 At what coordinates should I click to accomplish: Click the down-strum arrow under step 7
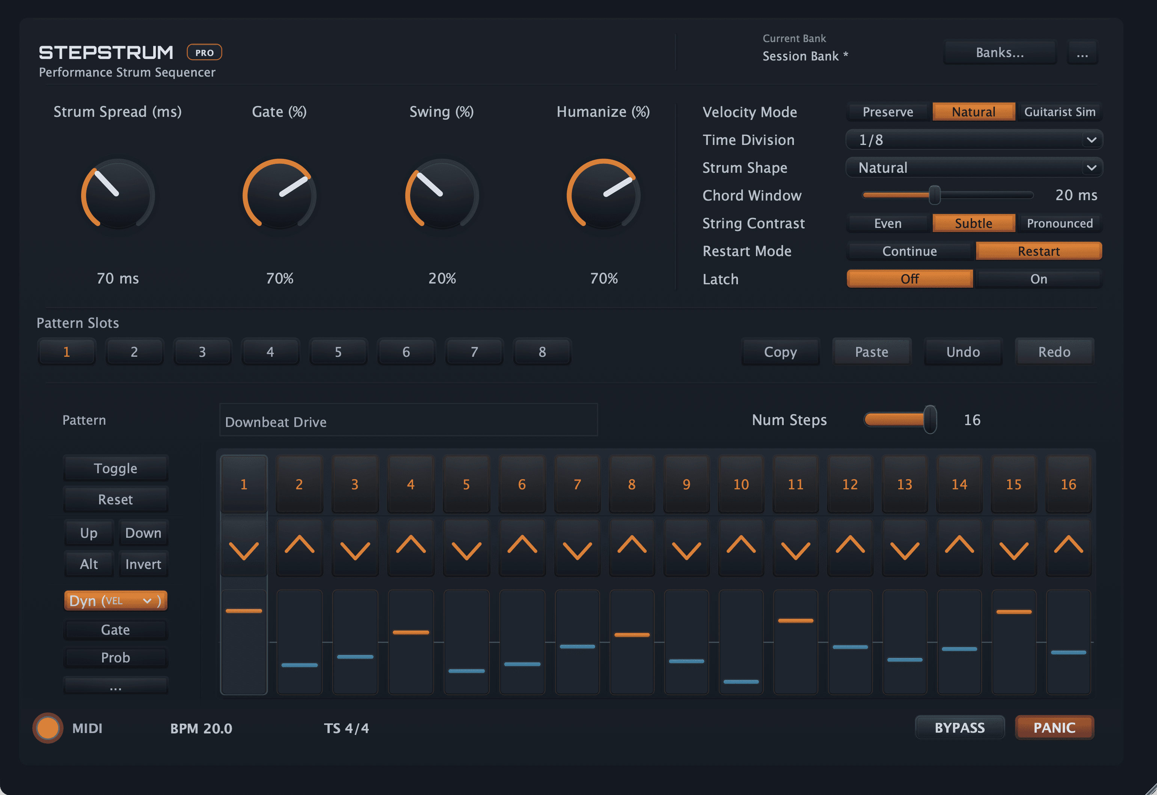tap(577, 548)
